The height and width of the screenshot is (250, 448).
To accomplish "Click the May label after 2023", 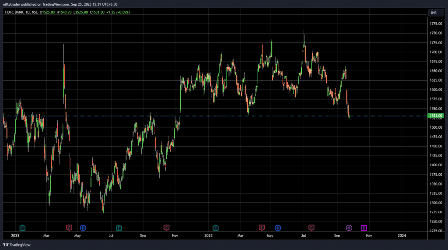I will (x=270, y=236).
